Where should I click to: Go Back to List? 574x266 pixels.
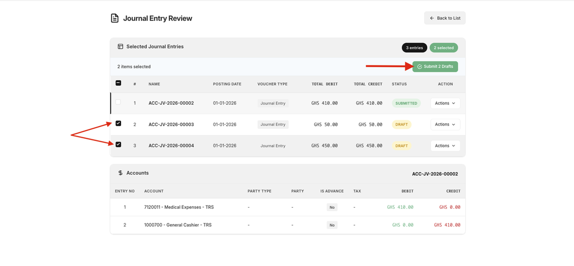pos(445,18)
